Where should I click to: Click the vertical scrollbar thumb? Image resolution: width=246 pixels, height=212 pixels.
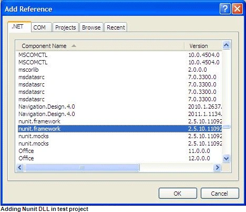(x=226, y=127)
